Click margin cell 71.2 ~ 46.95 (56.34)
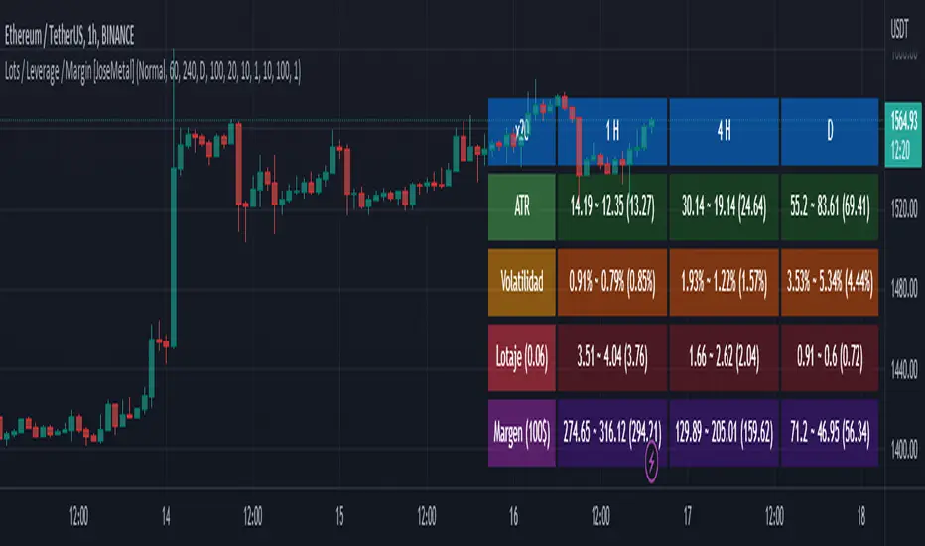 click(830, 433)
